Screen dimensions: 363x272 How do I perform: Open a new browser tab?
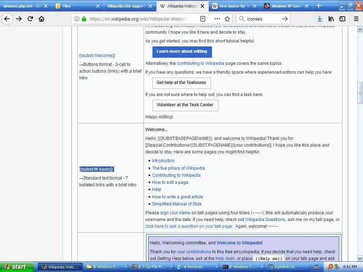[x=319, y=6]
